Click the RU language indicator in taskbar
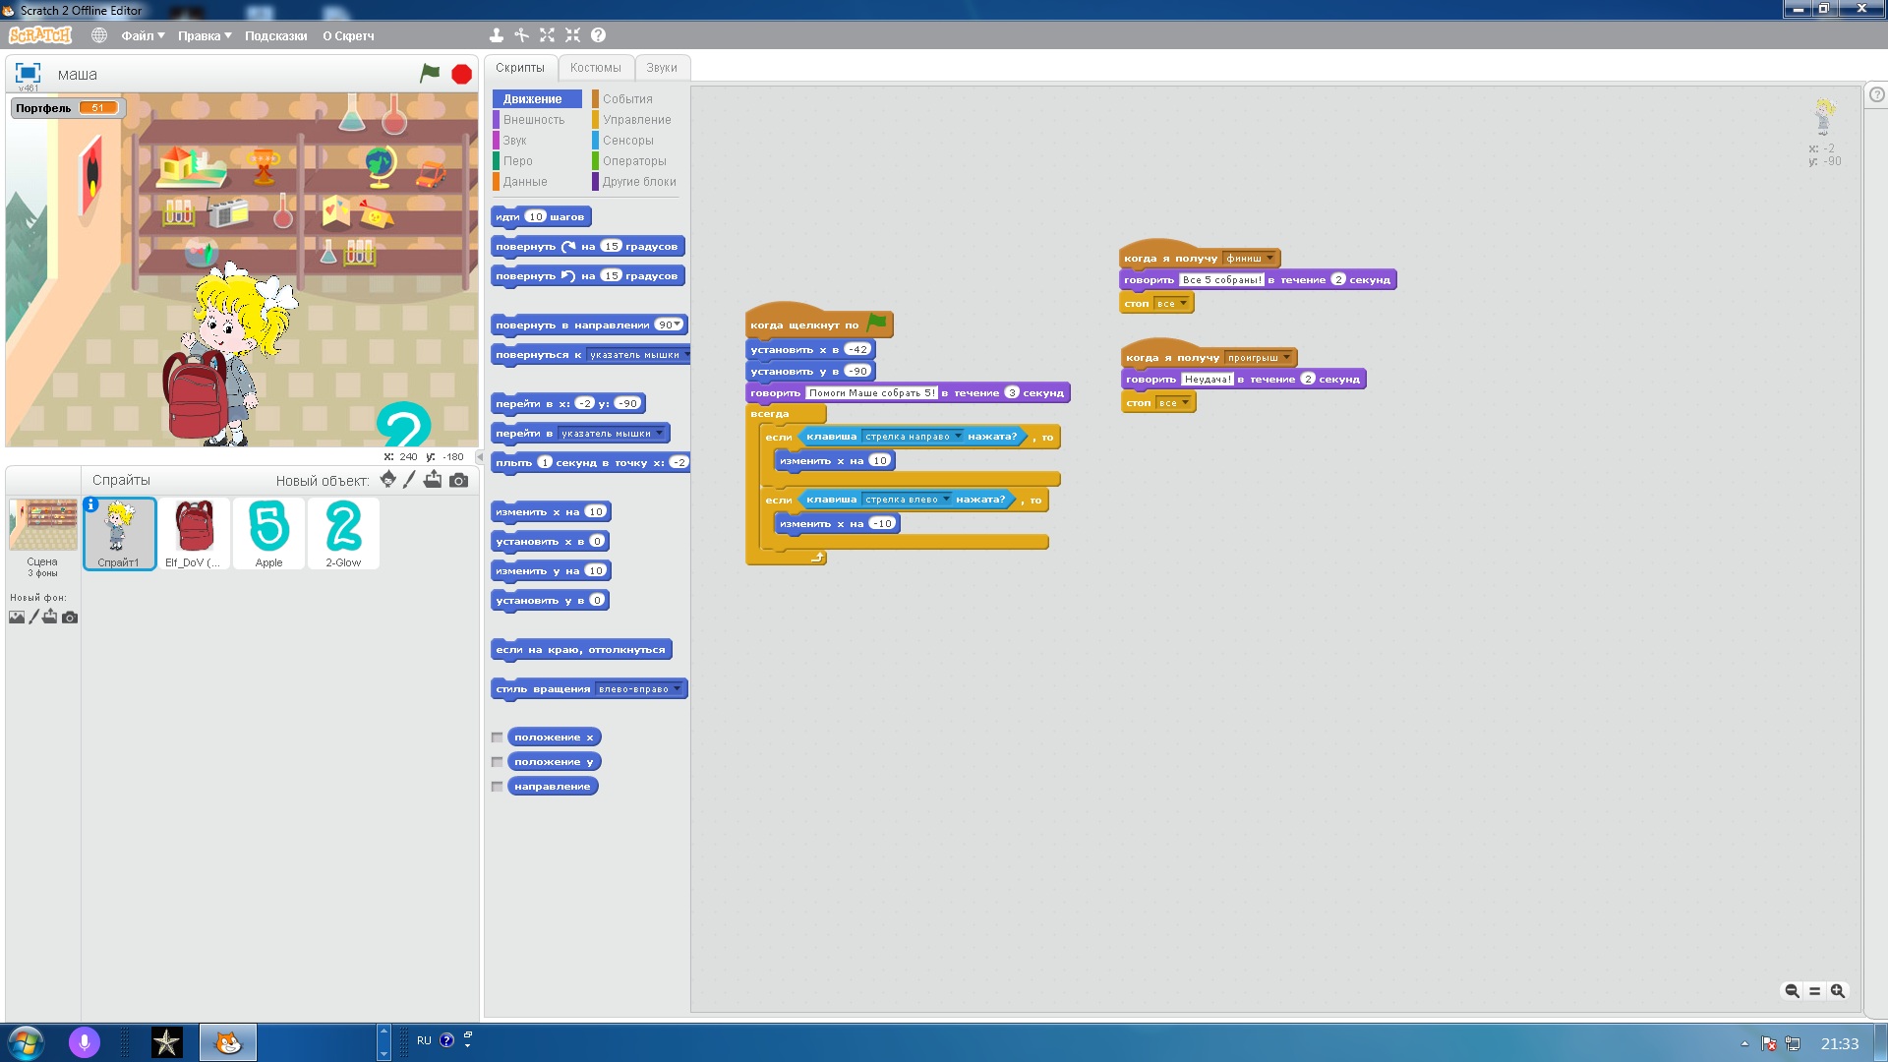The image size is (1888, 1062). point(424,1040)
